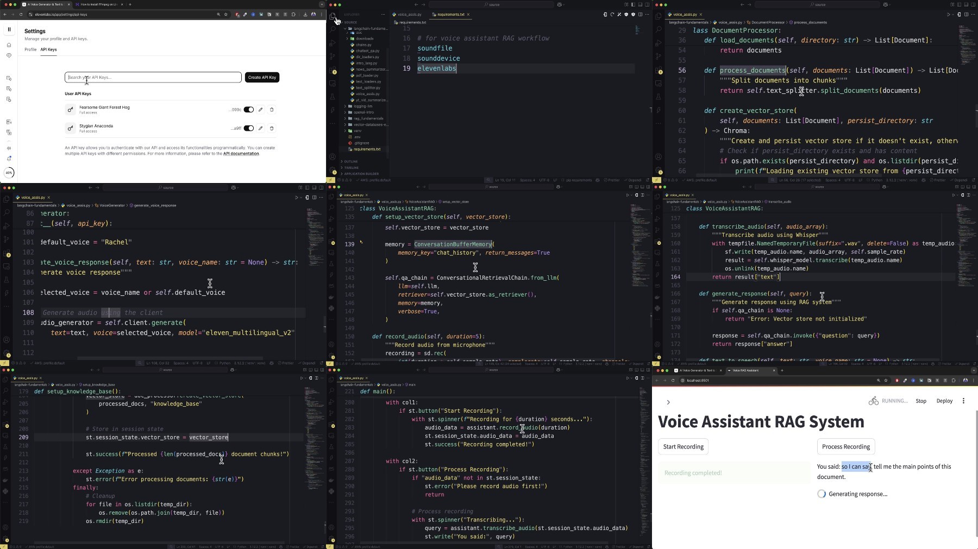Open the ElevenLabs sidebar home icon

point(9,45)
